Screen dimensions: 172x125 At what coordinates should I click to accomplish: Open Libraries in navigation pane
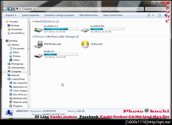pyautogui.click(x=15, y=45)
